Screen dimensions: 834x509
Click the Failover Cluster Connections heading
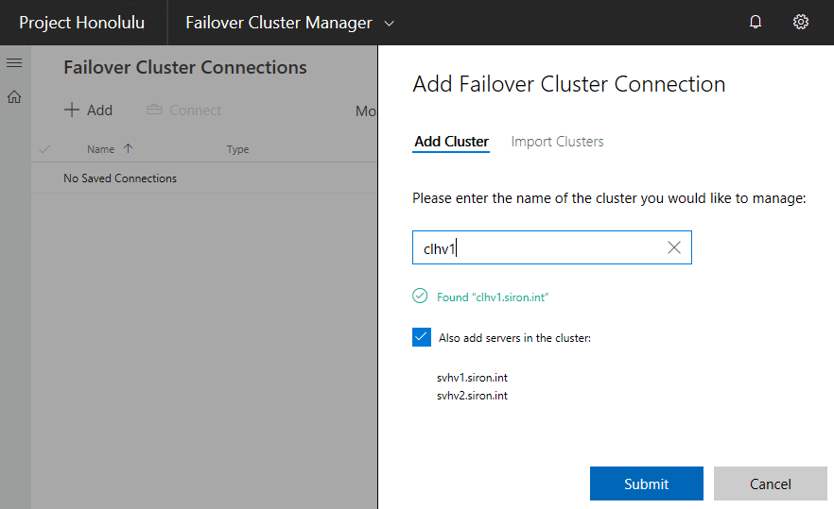click(x=185, y=67)
